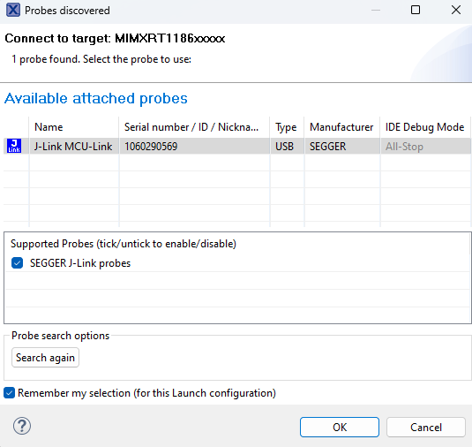Image resolution: width=472 pixels, height=447 pixels.
Task: Click the J-Link probe icon in table row
Action: click(14, 146)
